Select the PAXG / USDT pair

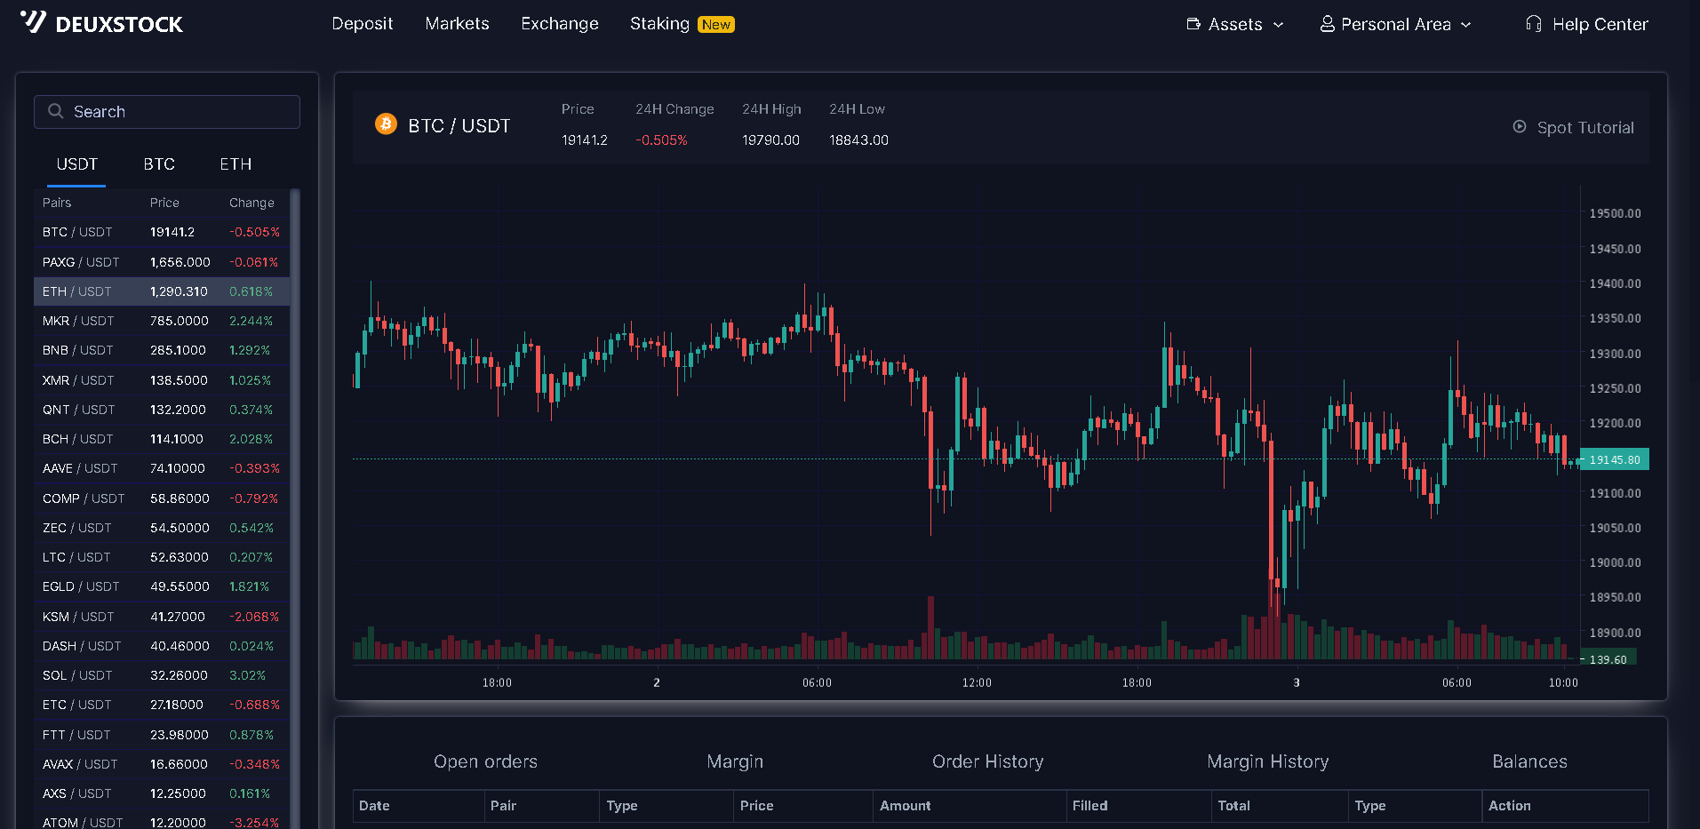[x=162, y=262]
